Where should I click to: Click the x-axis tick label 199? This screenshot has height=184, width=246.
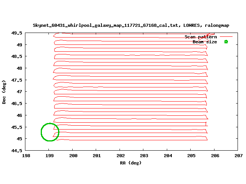[50, 156]
